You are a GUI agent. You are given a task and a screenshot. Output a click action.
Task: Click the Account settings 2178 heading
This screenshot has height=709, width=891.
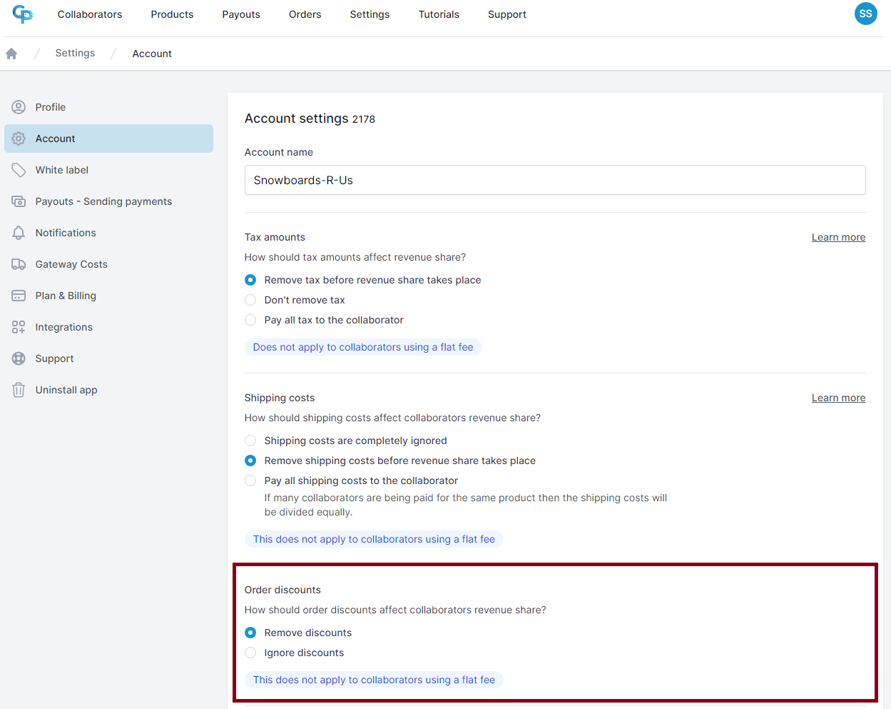[x=310, y=119]
